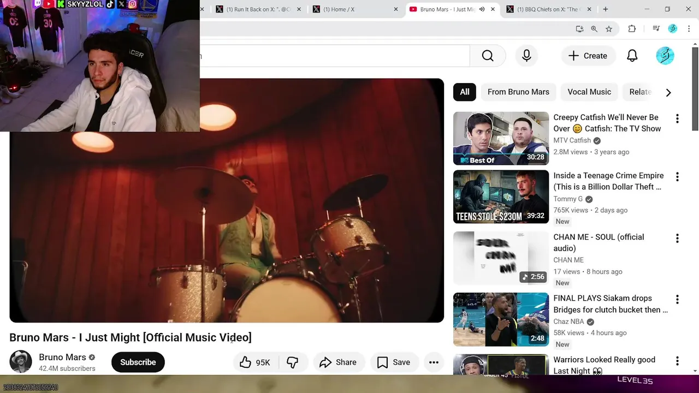The height and width of the screenshot is (393, 699).
Task: Share the Bruno Mars video
Action: pyautogui.click(x=338, y=362)
